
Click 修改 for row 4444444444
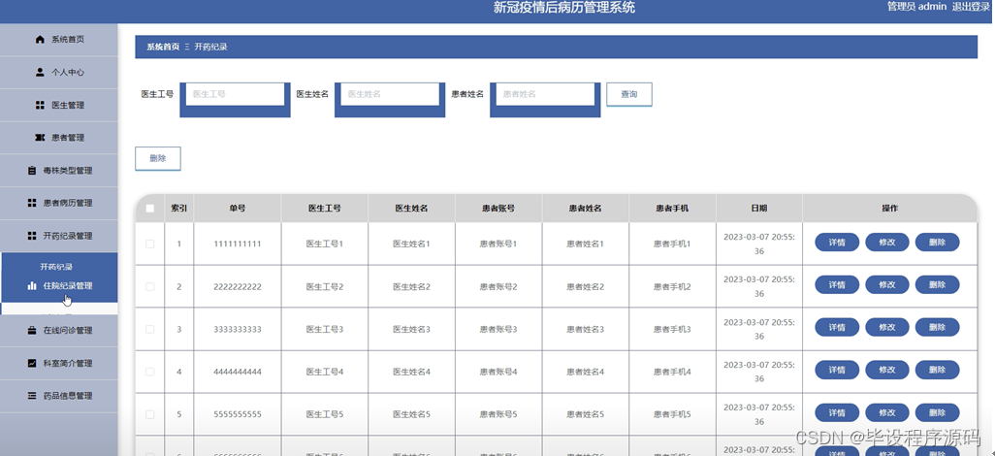tap(887, 371)
